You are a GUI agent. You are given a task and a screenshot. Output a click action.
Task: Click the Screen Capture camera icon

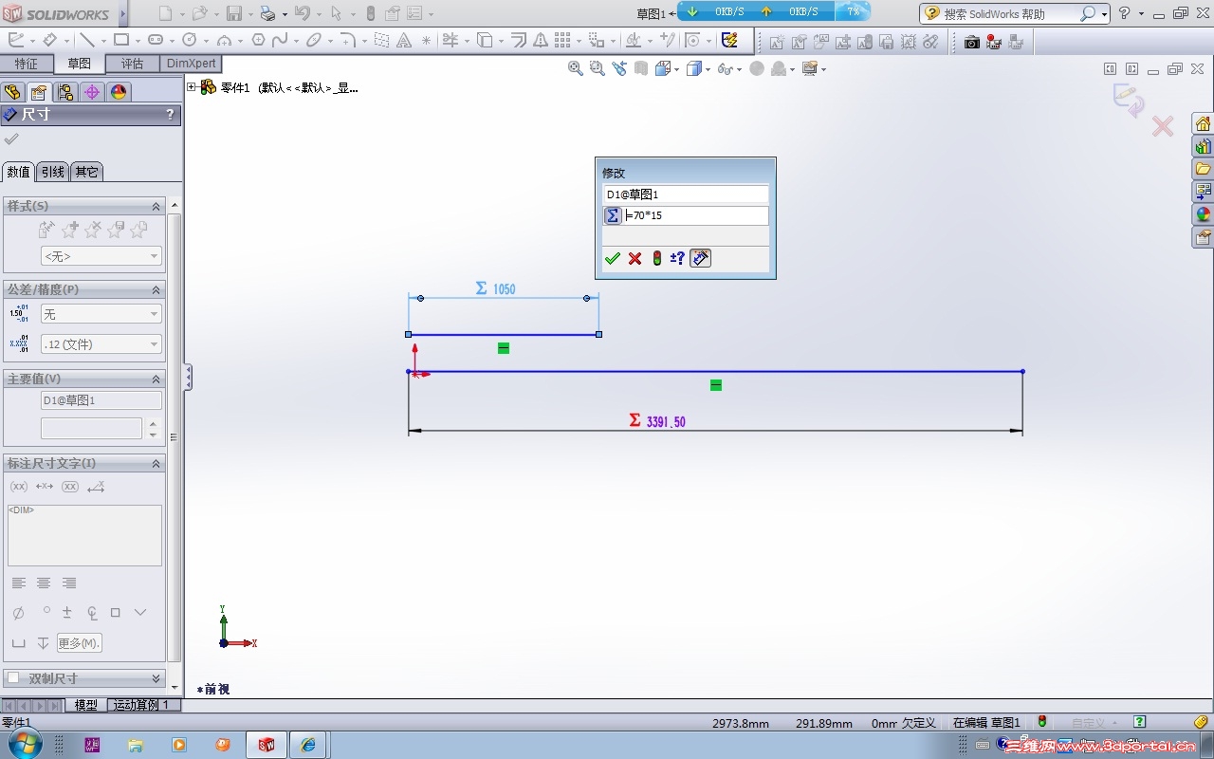click(971, 42)
